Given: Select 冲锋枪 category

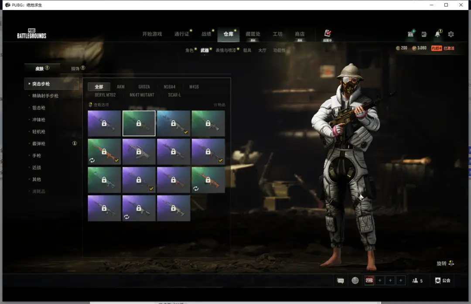Looking at the screenshot, I should point(39,120).
